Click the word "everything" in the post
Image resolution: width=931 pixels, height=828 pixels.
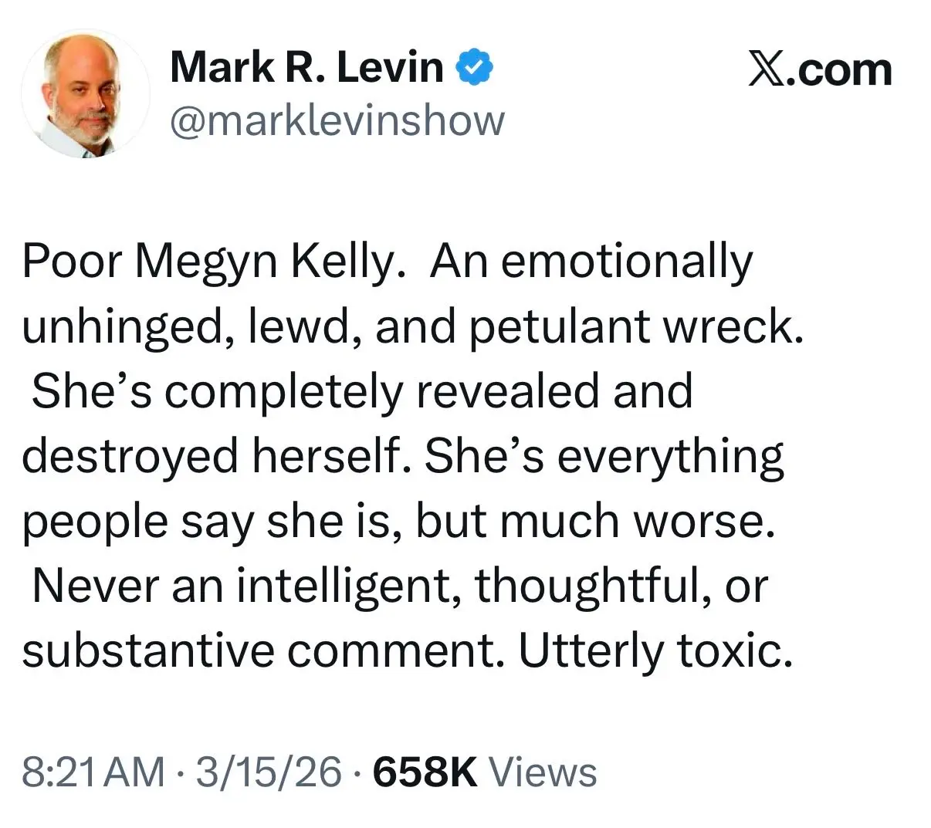click(670, 457)
